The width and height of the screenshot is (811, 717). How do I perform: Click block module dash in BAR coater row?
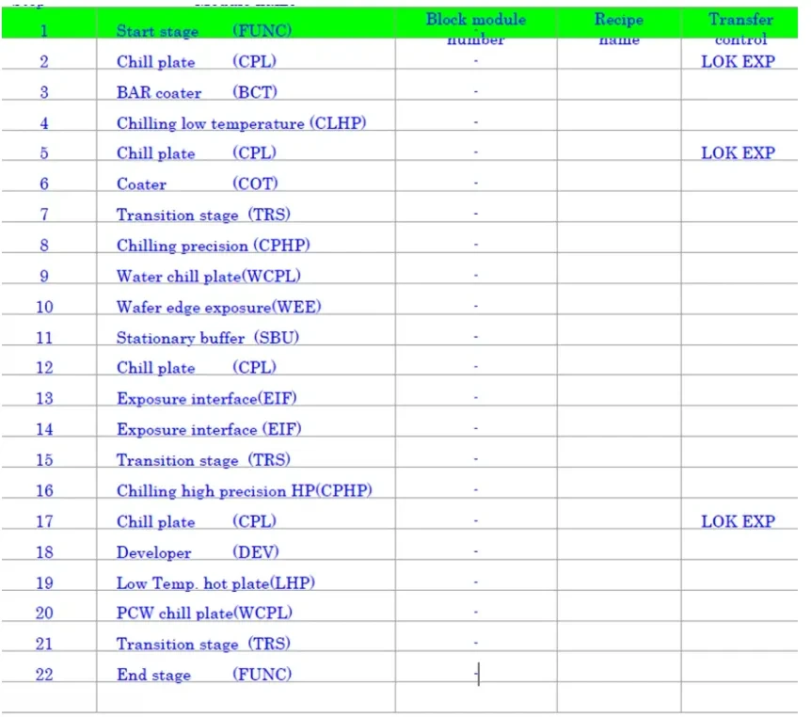[476, 92]
